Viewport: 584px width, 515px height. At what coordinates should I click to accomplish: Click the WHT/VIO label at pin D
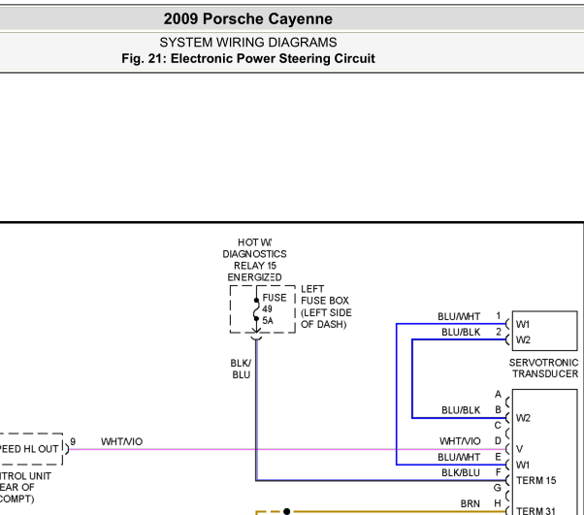[460, 441]
